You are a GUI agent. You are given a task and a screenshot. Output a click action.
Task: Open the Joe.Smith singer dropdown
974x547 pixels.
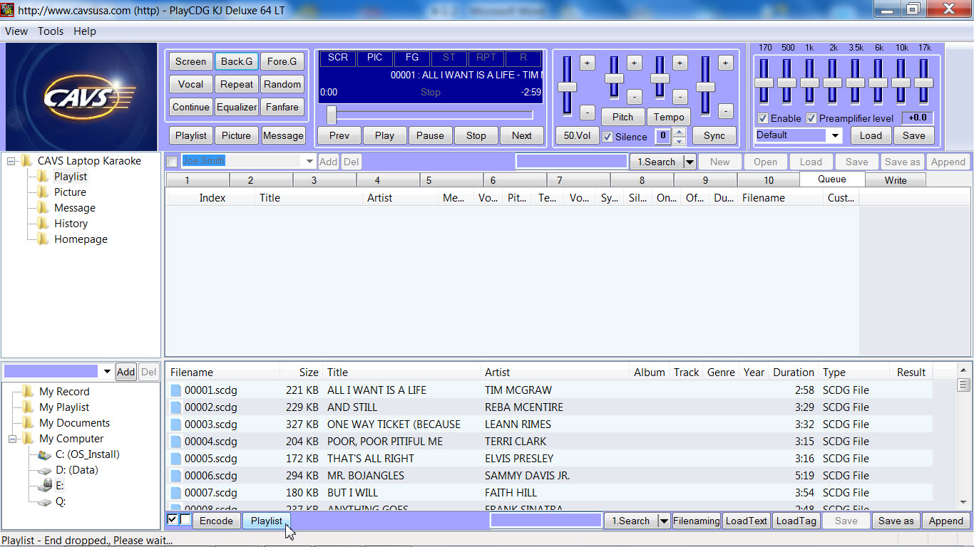pyautogui.click(x=309, y=162)
